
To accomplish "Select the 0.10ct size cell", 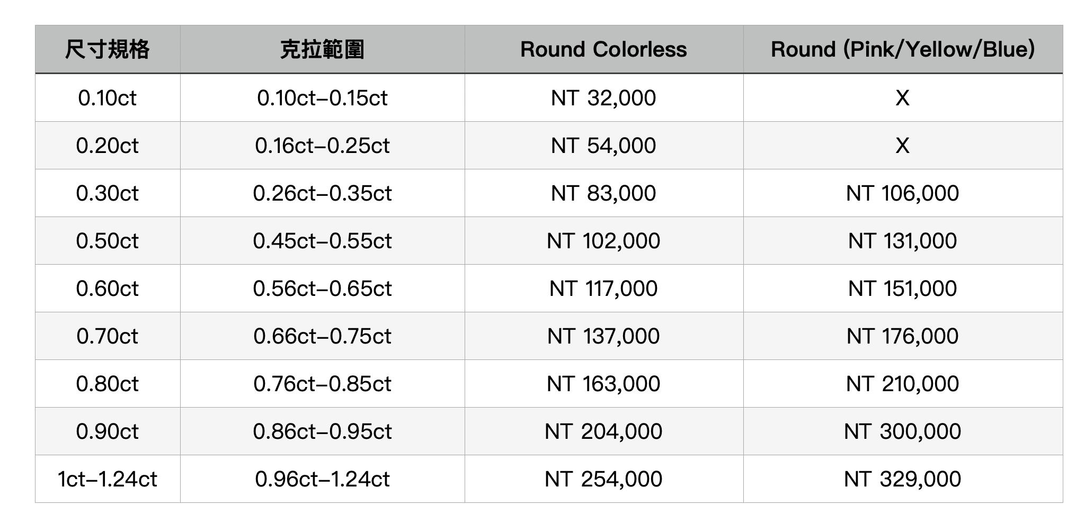I will point(108,98).
